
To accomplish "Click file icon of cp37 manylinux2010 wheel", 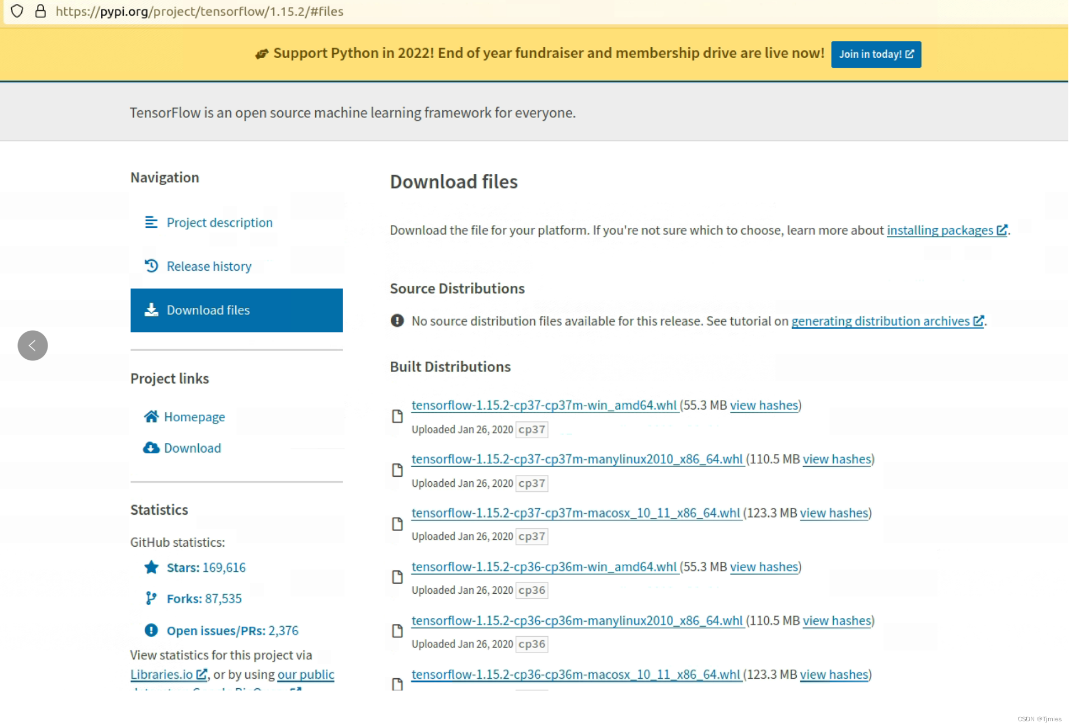I will pyautogui.click(x=398, y=471).
